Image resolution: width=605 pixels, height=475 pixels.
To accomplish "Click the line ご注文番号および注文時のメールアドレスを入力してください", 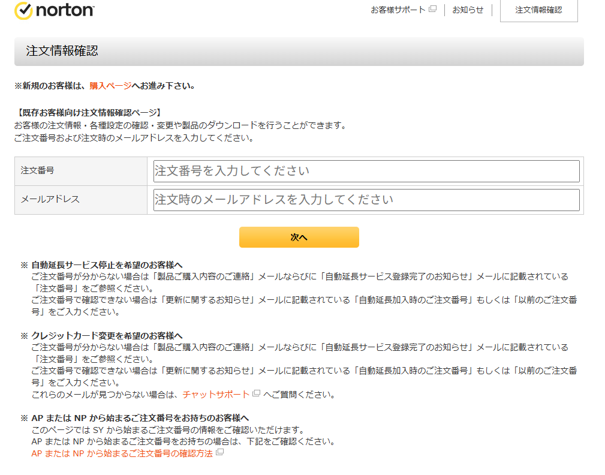I will [134, 138].
